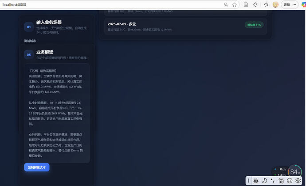Open the IME emoji smiley icon
This screenshot has width=306, height=186.
(290, 181)
